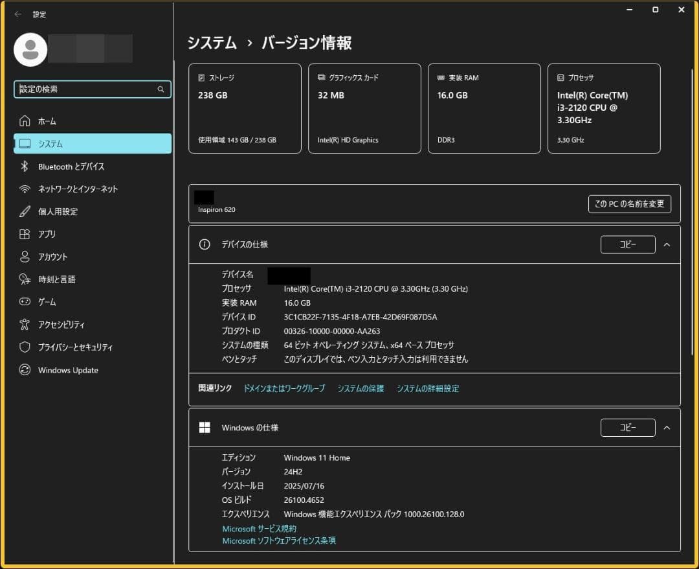
Task: Open プライバシーとセキュリティ page
Action: point(93,347)
